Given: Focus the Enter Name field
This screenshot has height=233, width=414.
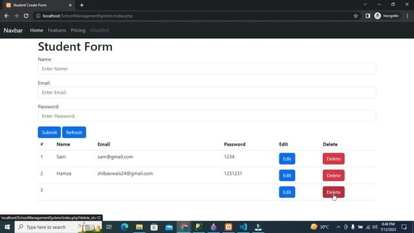Looking at the screenshot, I should pyautogui.click(x=207, y=69).
